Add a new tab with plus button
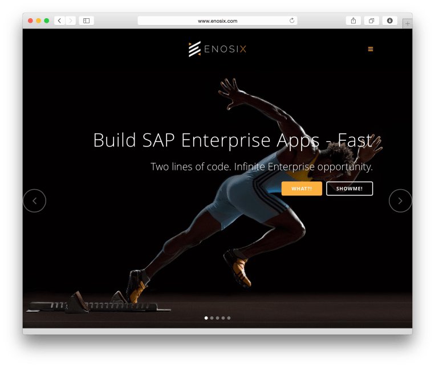The width and height of the screenshot is (435, 367). pos(407,23)
